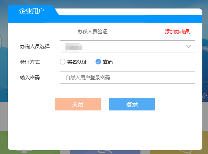The image size is (208, 154).
Task: Click the red 添加办税员 link
Action: tap(177, 32)
